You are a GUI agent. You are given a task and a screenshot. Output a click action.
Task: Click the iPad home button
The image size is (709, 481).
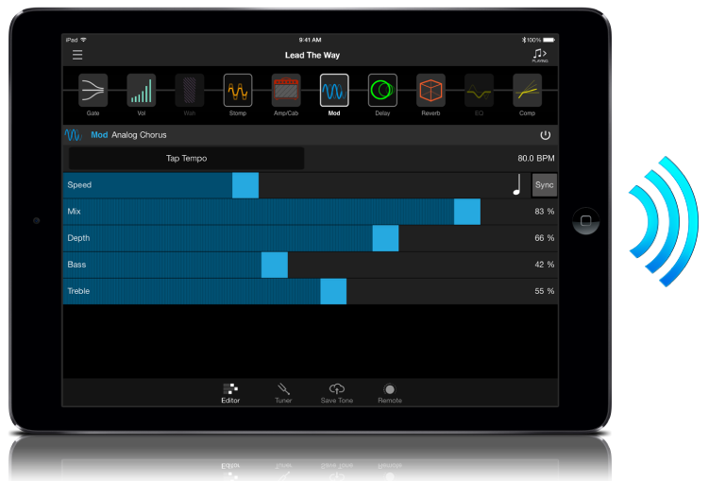pos(586,221)
